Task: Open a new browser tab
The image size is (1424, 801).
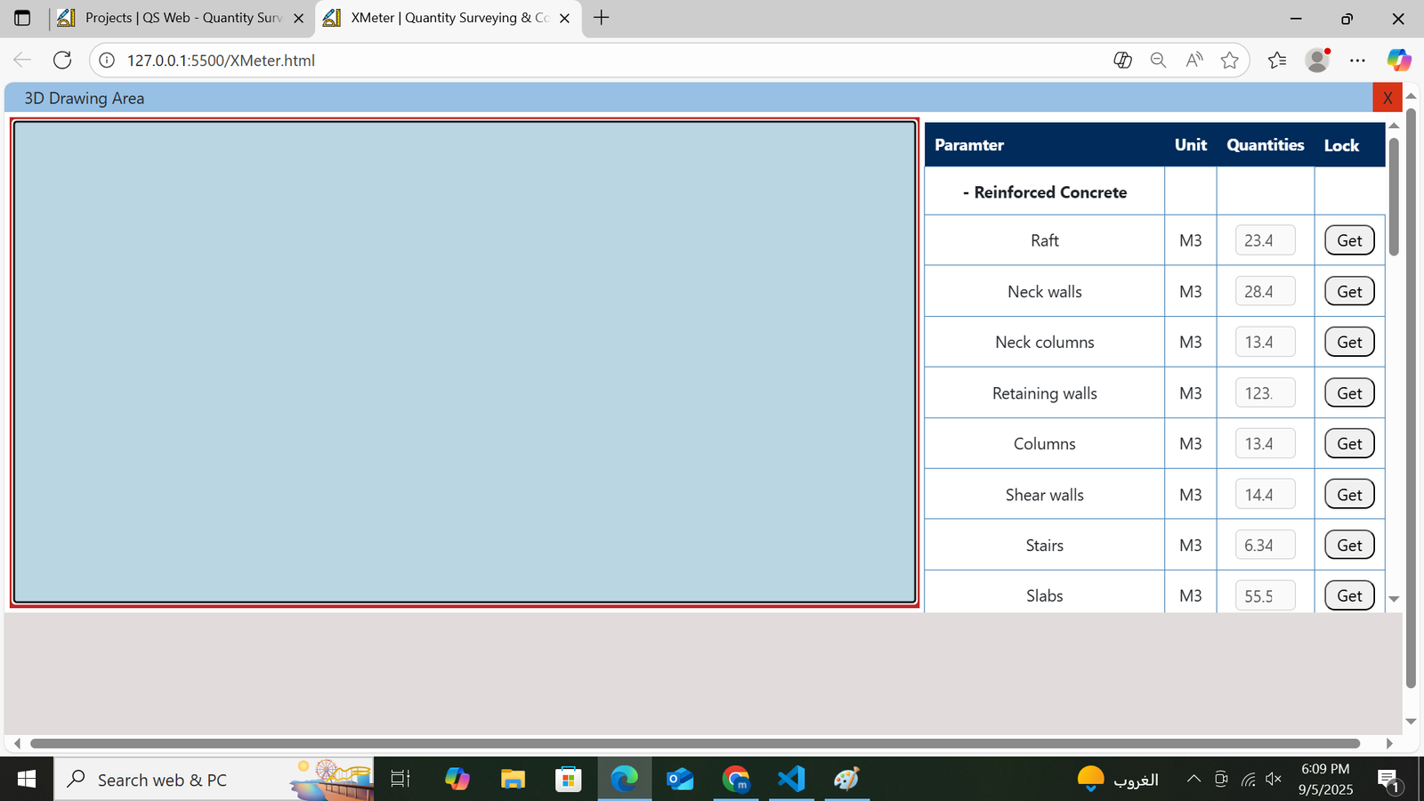Action: pyautogui.click(x=602, y=18)
